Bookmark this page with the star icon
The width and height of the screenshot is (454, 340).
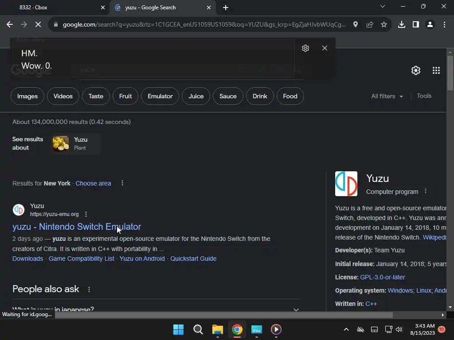384,25
